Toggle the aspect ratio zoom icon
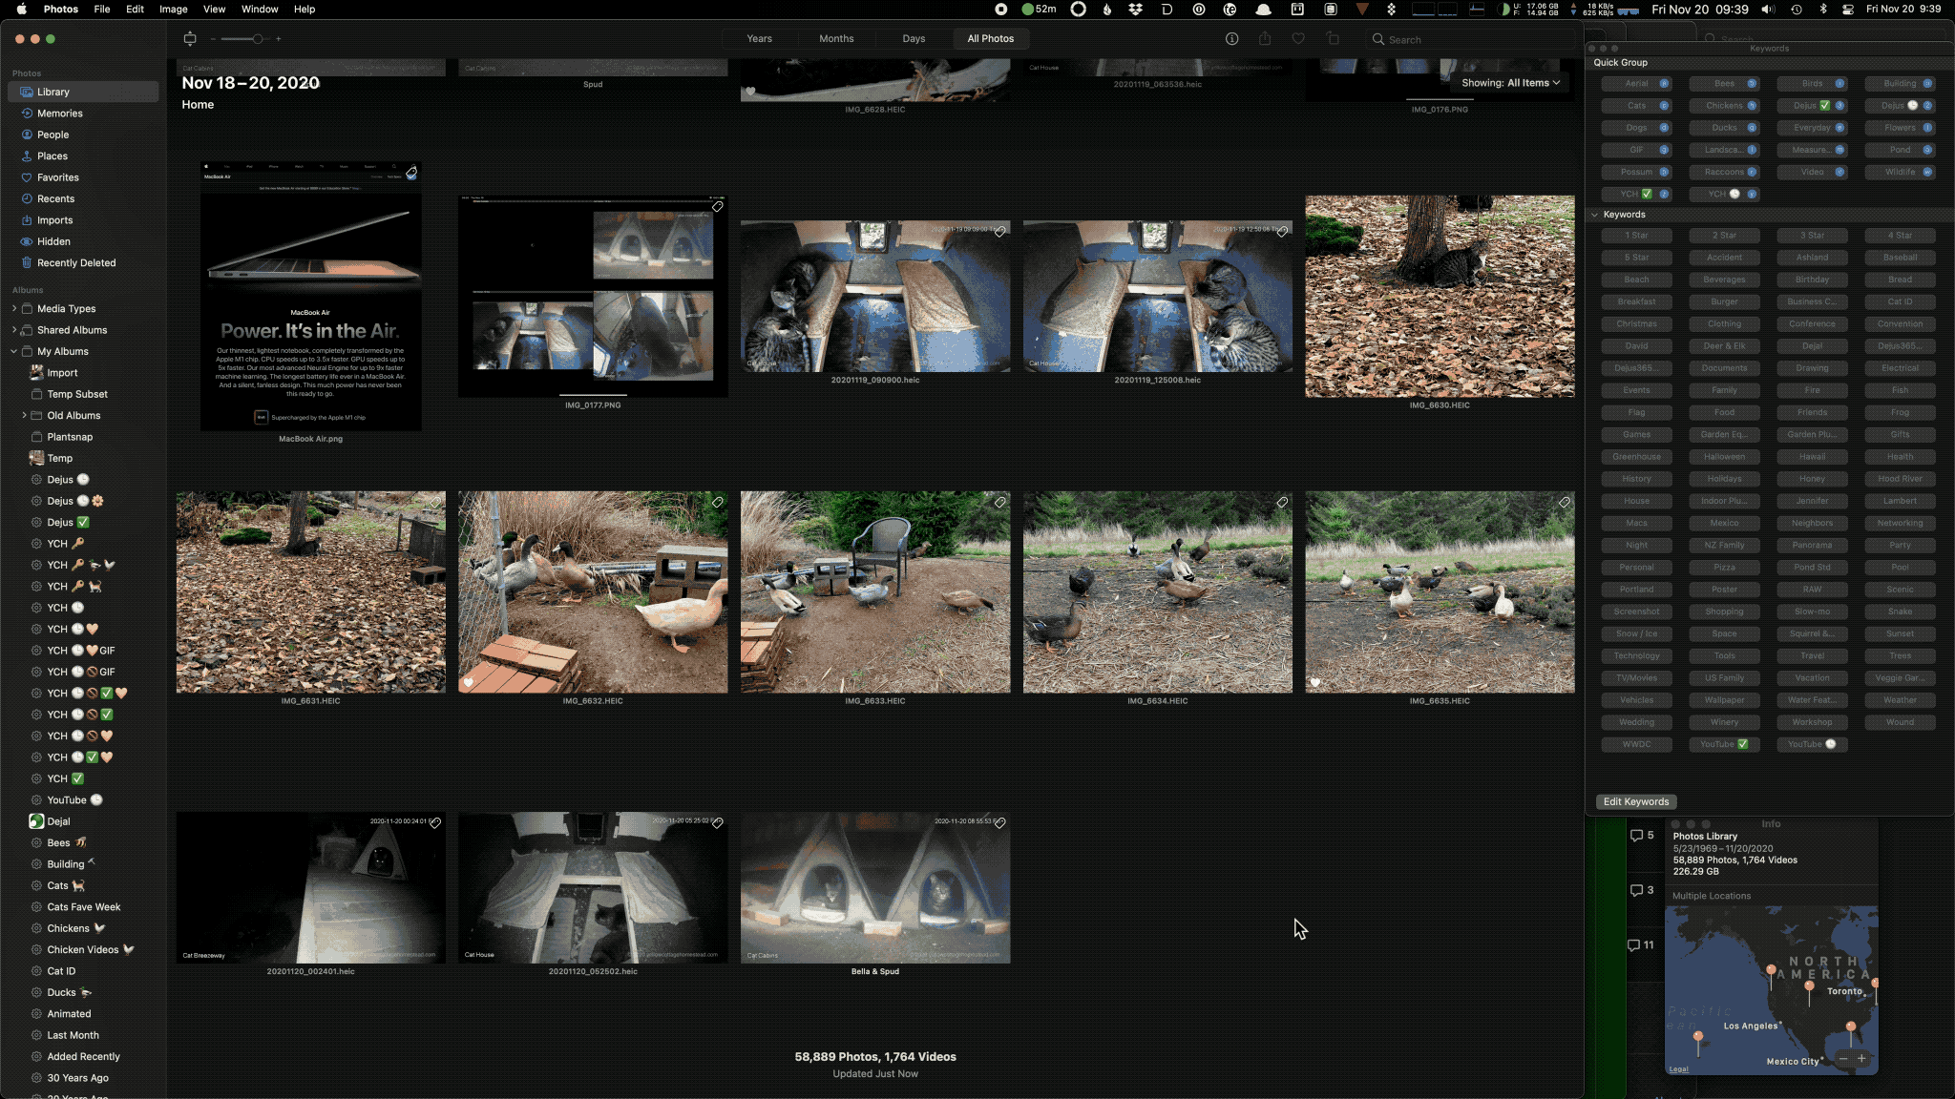The width and height of the screenshot is (1955, 1099). (190, 39)
